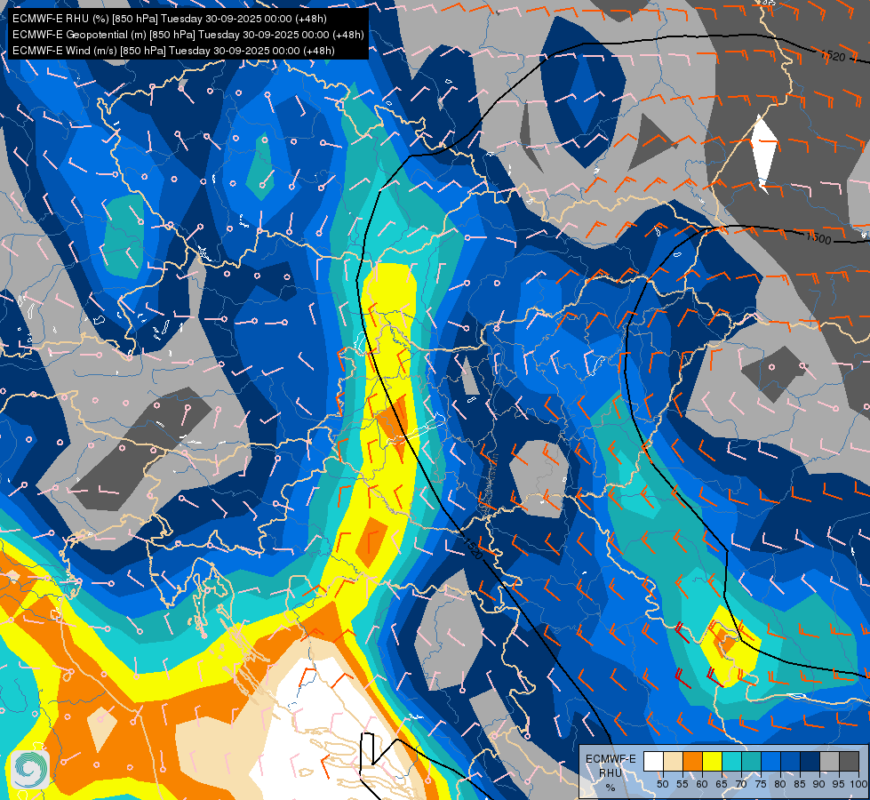
Task: Click the legend tick label 75
Action: pyautogui.click(x=761, y=784)
